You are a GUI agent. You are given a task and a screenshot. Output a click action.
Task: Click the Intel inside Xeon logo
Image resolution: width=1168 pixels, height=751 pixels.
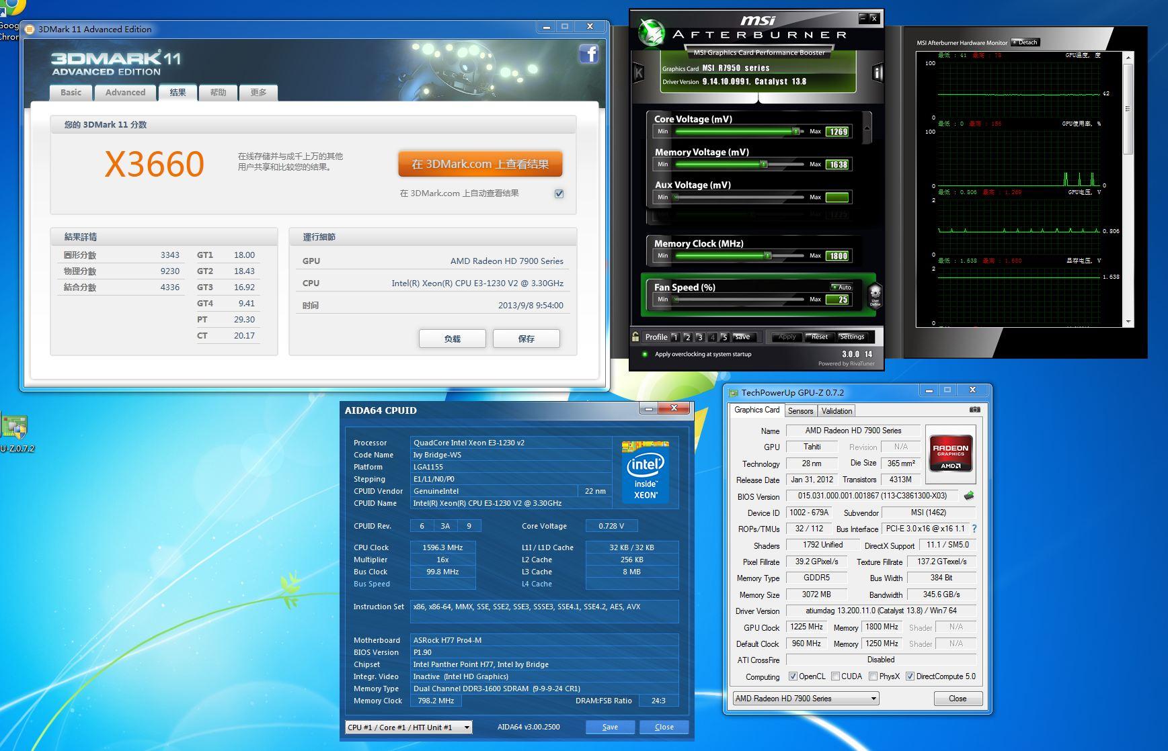point(646,473)
